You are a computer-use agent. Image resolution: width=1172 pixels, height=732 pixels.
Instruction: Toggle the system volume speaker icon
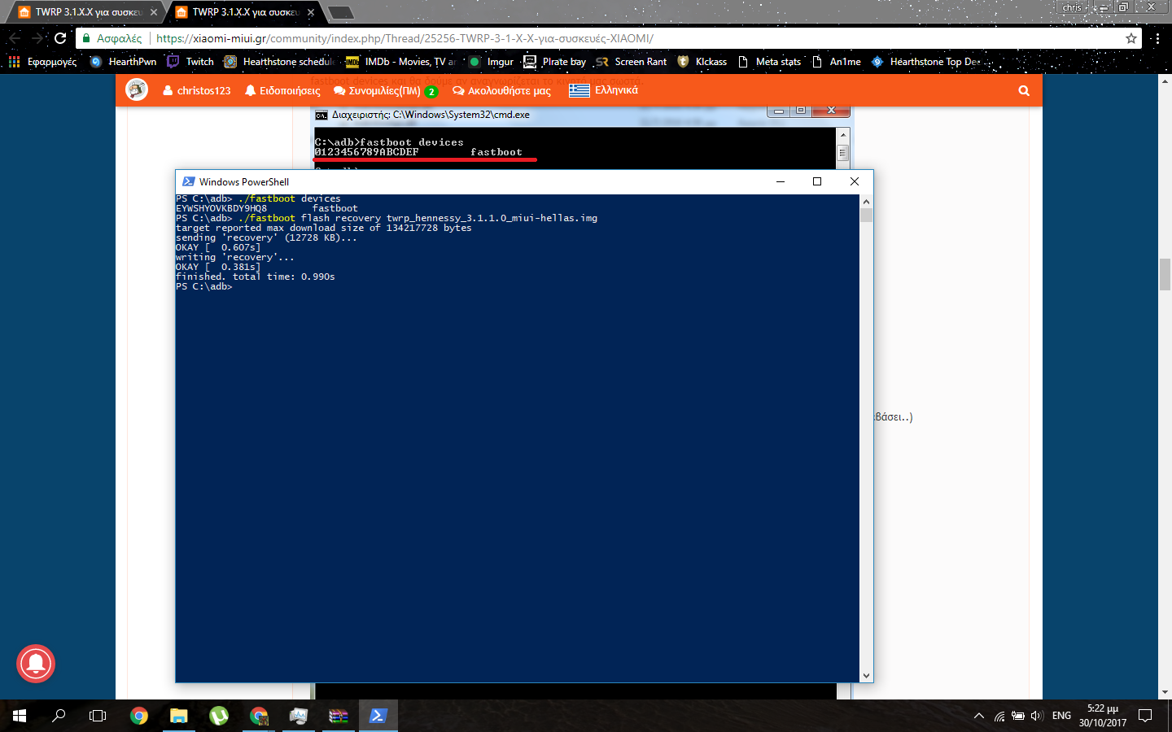click(x=1036, y=716)
